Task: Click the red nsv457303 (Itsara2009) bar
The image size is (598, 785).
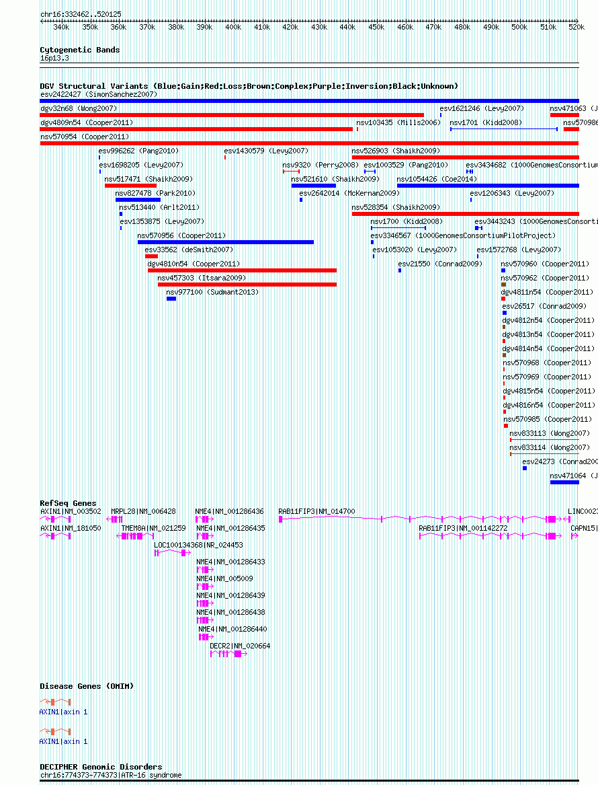Action: tap(247, 285)
